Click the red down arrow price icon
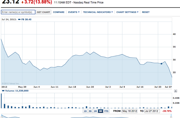Screen dimensions: 180x118 22,2
